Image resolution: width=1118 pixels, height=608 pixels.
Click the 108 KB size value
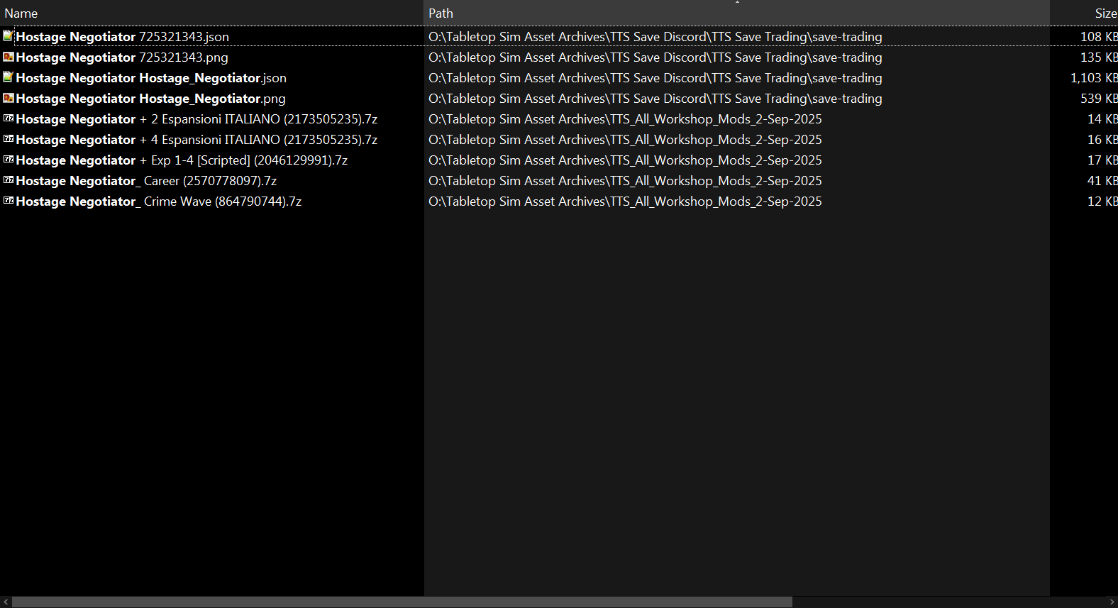click(x=1099, y=37)
